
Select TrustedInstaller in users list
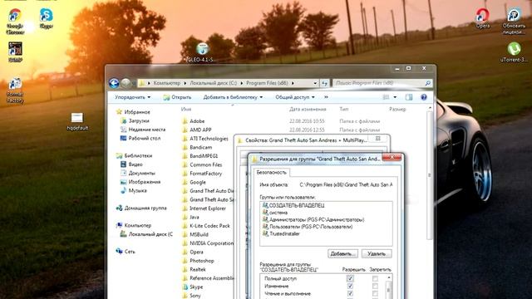coord(281,234)
